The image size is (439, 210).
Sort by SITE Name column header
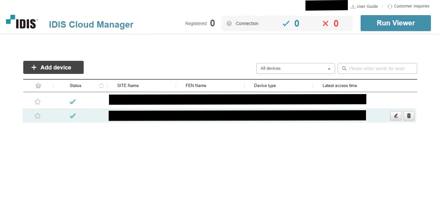coord(128,86)
